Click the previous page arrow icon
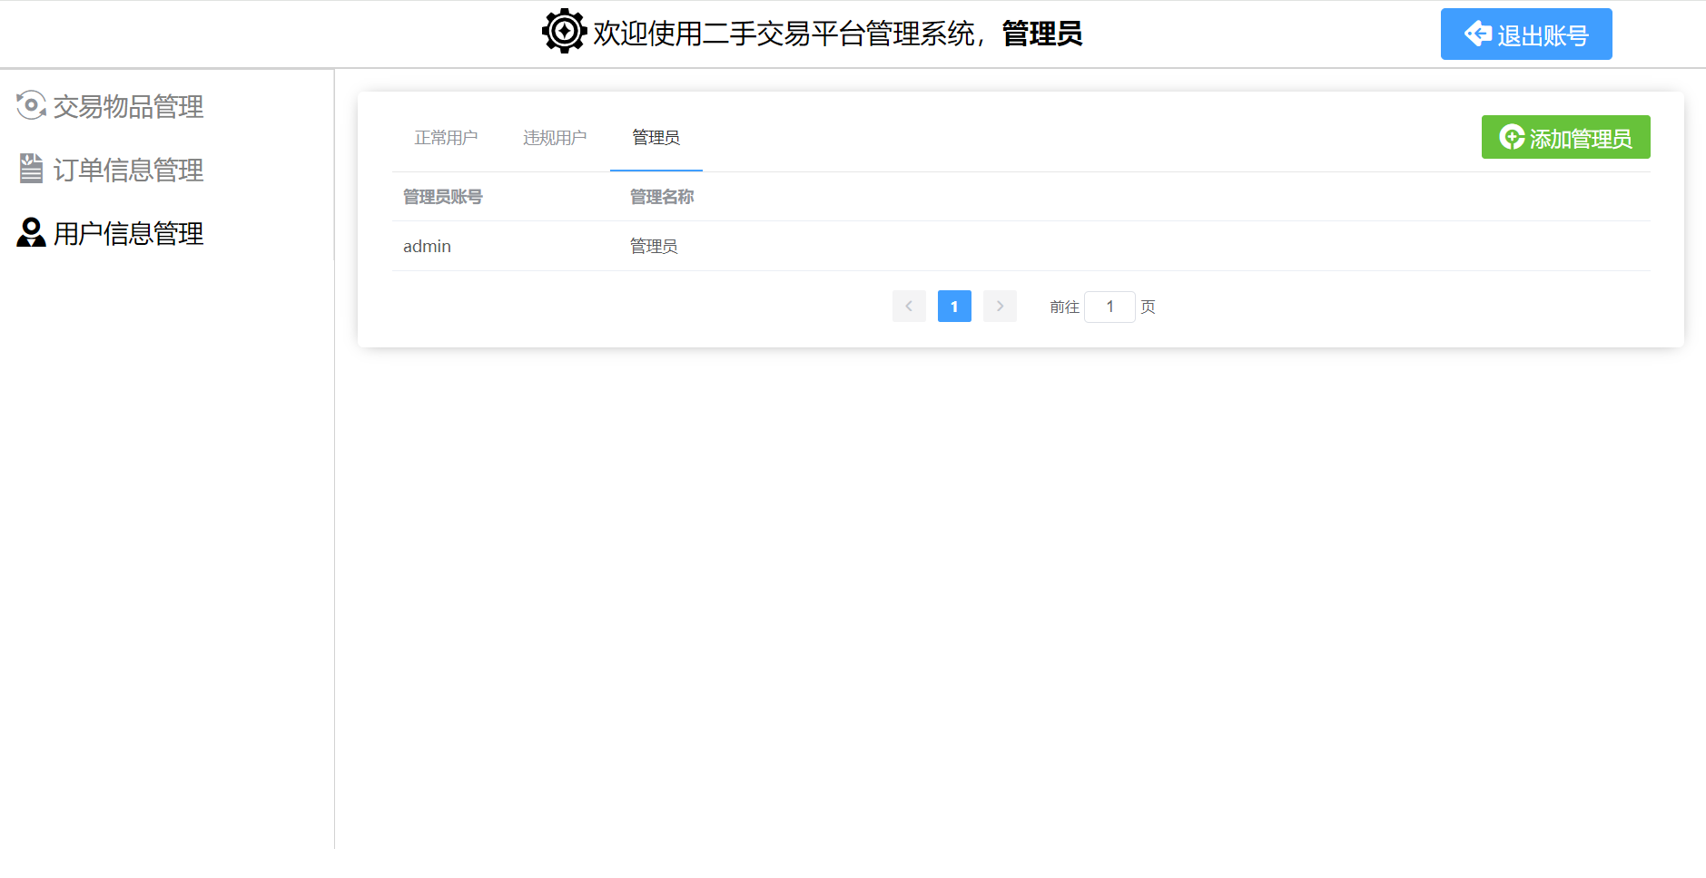The width and height of the screenshot is (1706, 878). (x=909, y=306)
